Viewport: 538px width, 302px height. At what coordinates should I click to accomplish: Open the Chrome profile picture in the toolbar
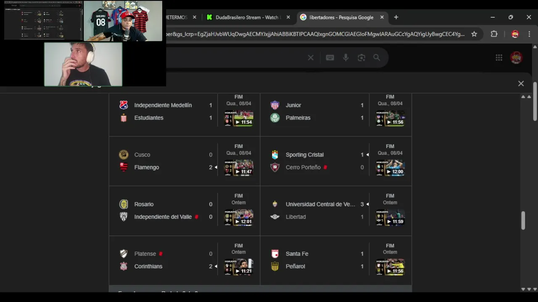(515, 34)
